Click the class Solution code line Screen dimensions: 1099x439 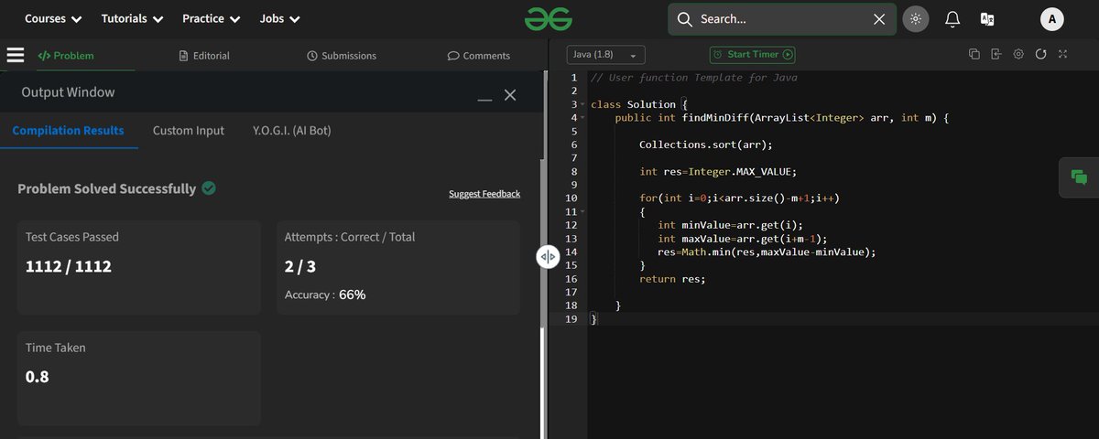(639, 104)
